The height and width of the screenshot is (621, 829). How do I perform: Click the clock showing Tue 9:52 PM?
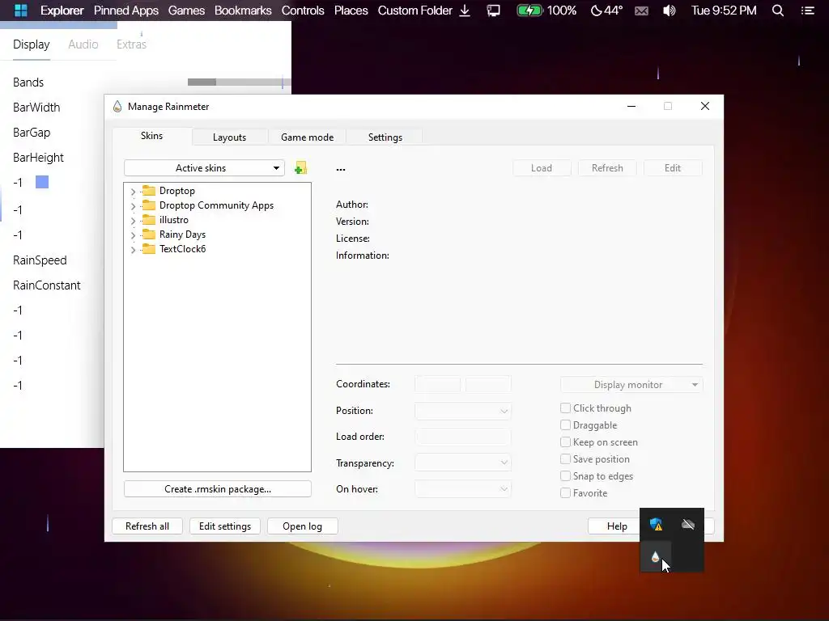tap(724, 11)
